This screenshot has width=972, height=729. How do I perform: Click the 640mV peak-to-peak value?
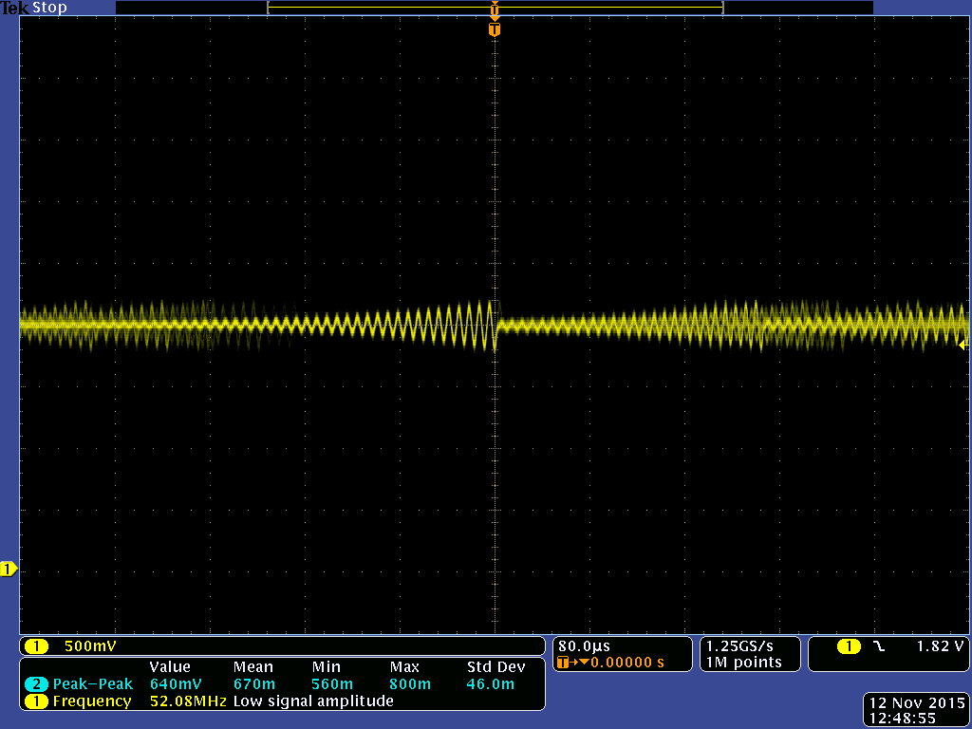pyautogui.click(x=176, y=684)
